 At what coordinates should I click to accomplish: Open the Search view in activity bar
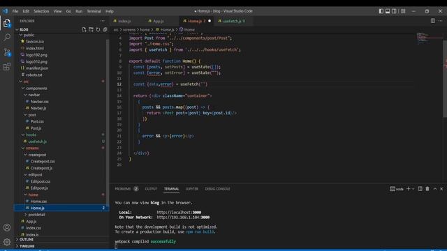pyautogui.click(x=7, y=37)
